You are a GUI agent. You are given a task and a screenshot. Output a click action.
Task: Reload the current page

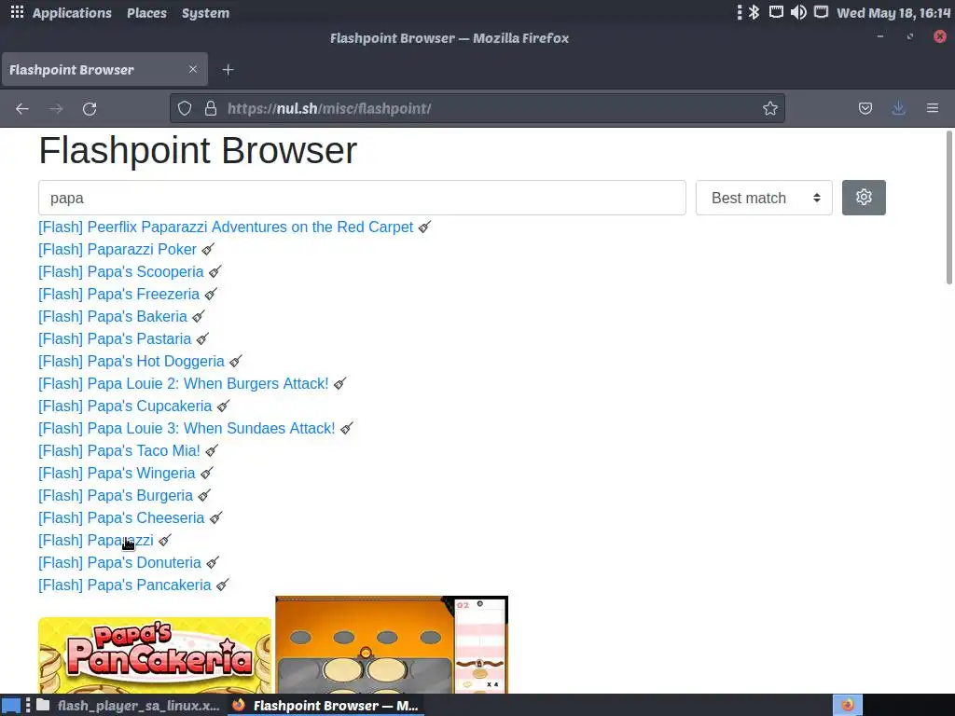point(90,108)
